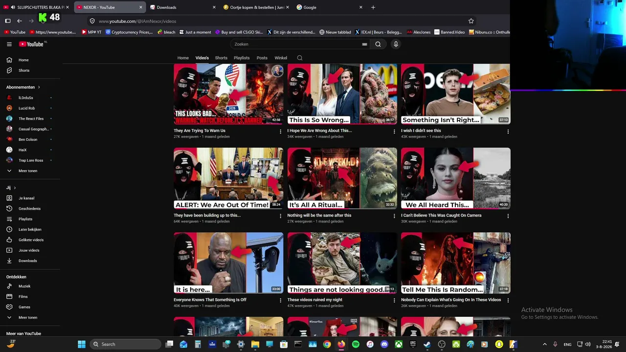Open more options for 'I wish I didn't see this'
Image resolution: width=626 pixels, height=352 pixels.
pyautogui.click(x=508, y=132)
